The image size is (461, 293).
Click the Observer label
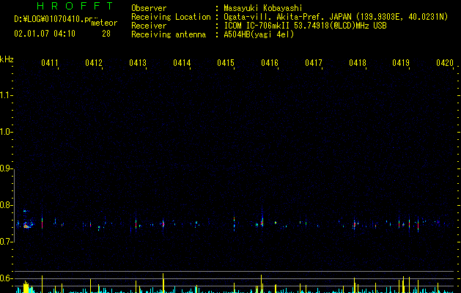(149, 8)
